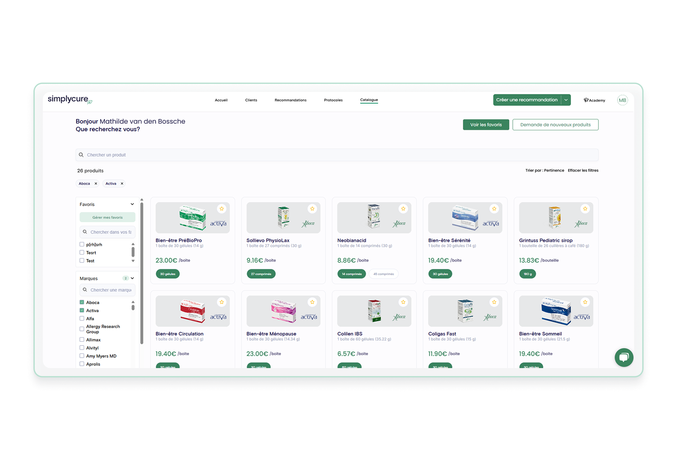Star the Bien-être Sommeil product
Screen dimensions: 677x460
pyautogui.click(x=585, y=302)
